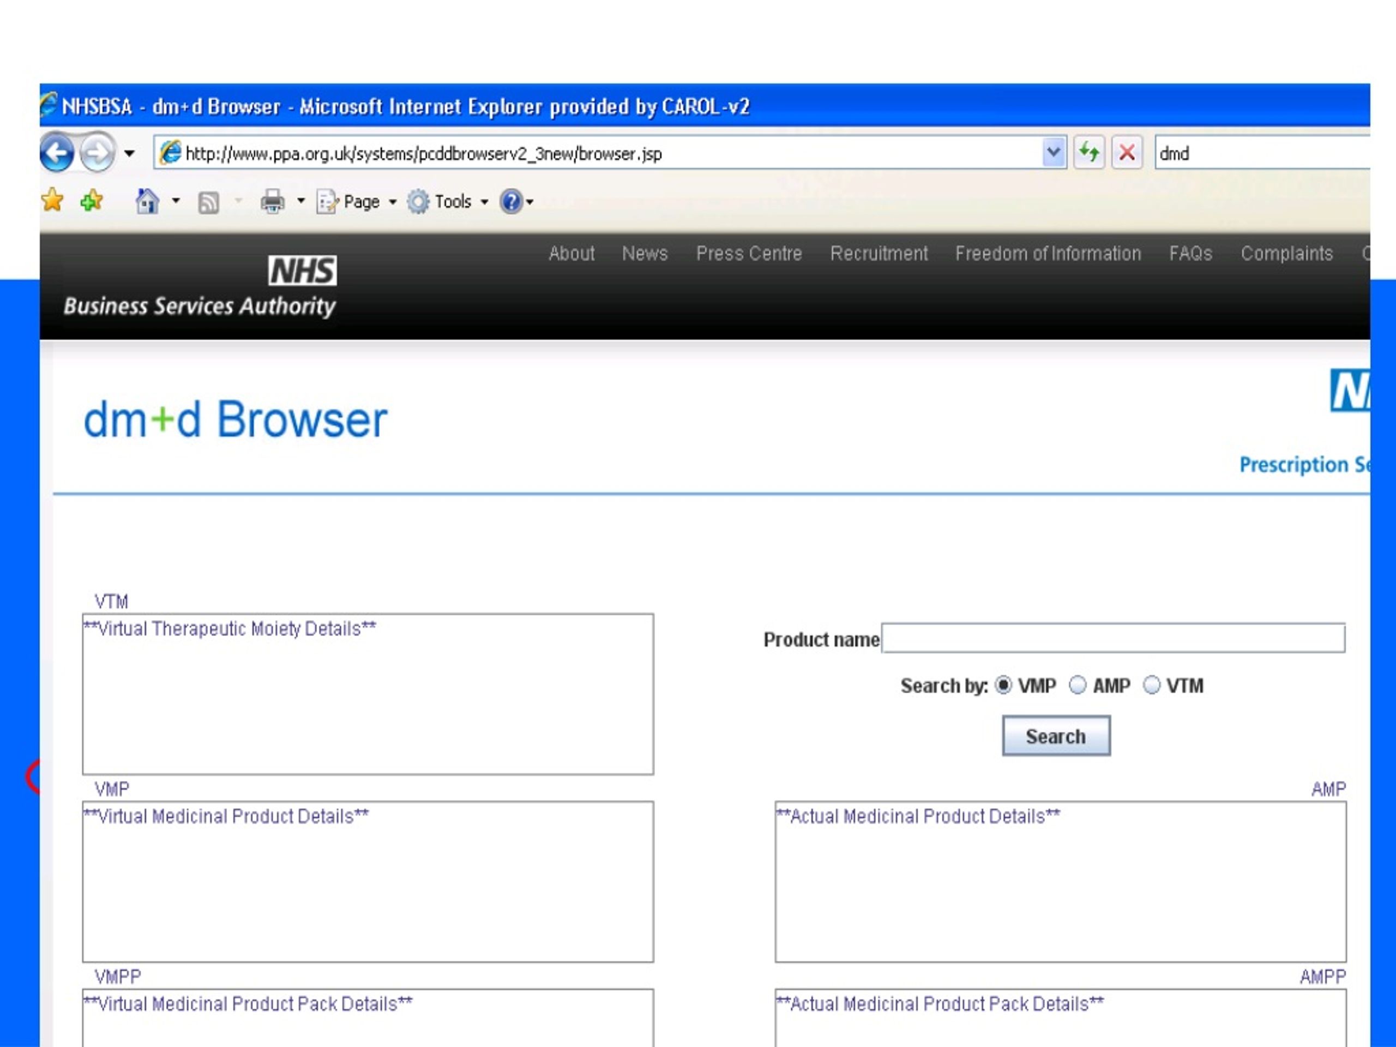1396x1047 pixels.
Task: Click the Actual Medicinal Product Pack Details box
Action: point(1060,1018)
